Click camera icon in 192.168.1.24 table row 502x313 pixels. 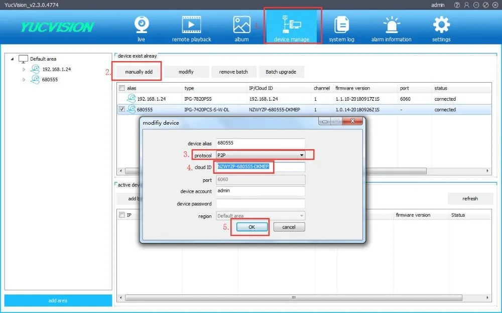pyautogui.click(x=131, y=98)
